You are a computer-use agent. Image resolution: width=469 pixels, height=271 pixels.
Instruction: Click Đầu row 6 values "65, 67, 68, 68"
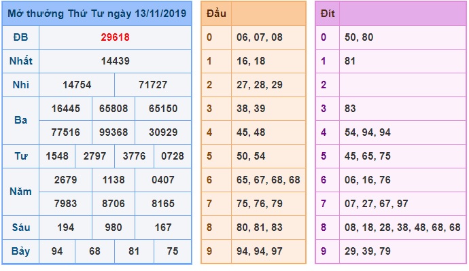(x=268, y=180)
